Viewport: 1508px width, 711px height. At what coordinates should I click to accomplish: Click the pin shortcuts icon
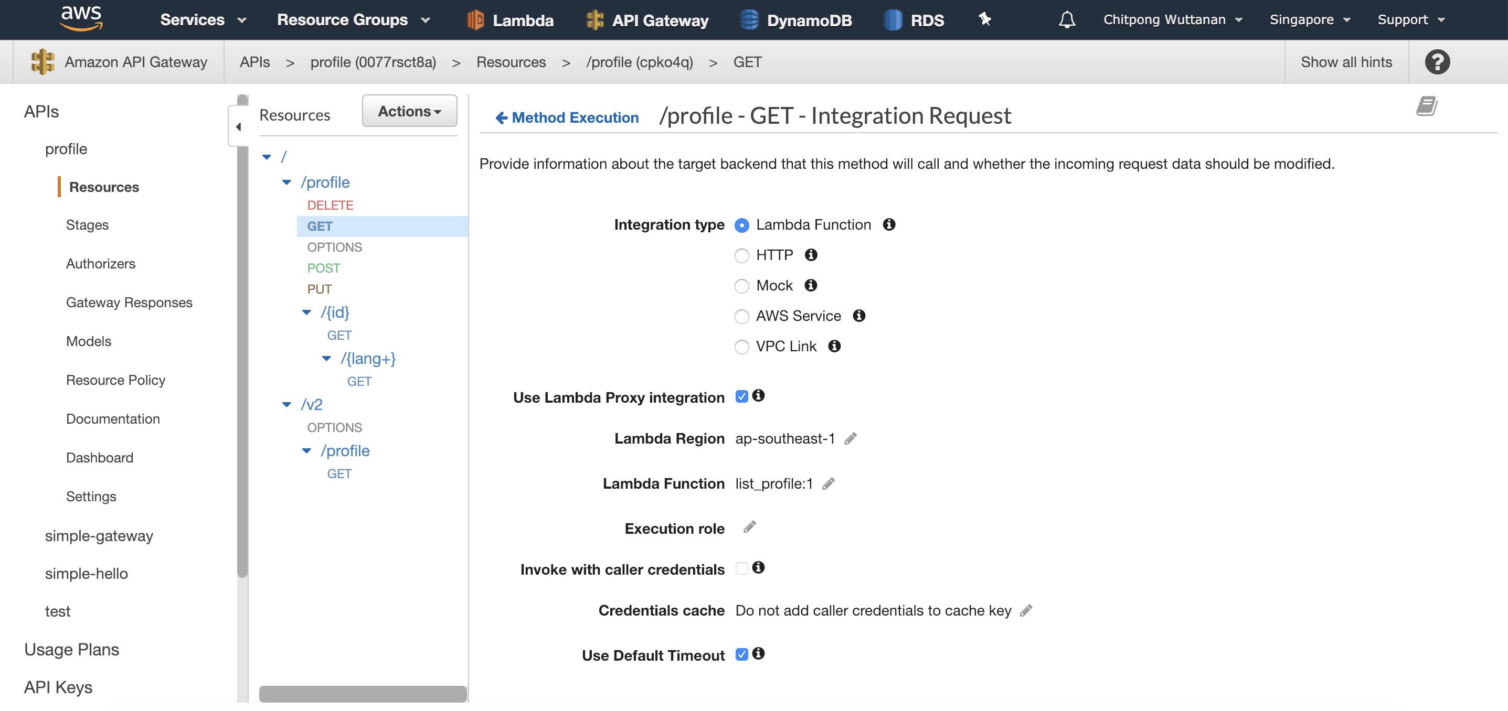(x=985, y=19)
